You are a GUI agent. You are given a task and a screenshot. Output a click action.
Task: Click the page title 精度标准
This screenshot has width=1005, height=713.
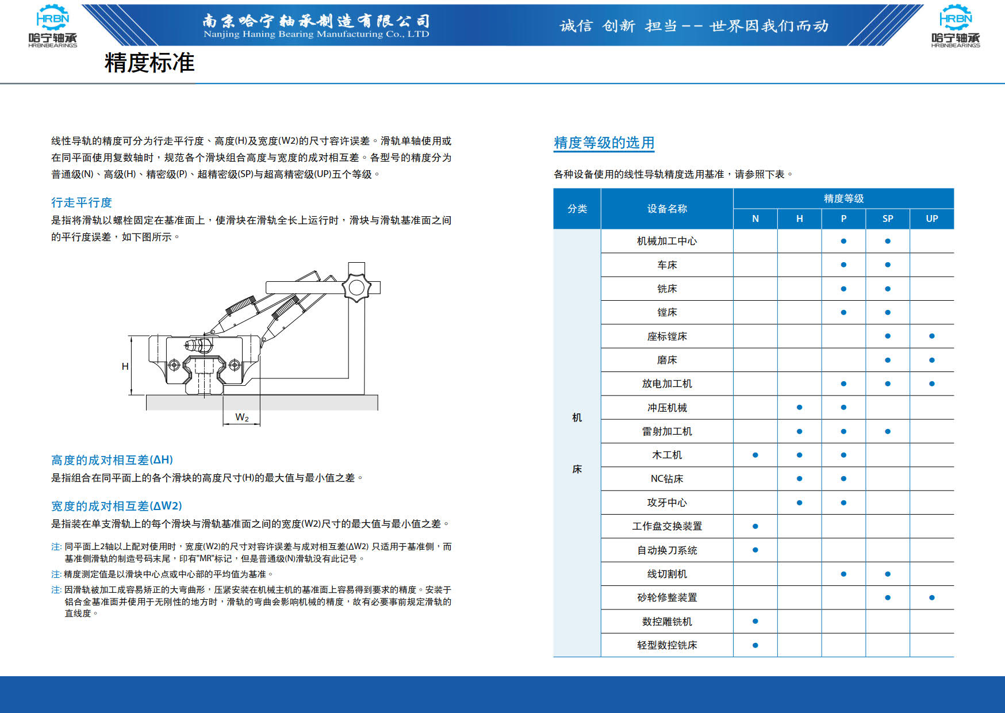click(149, 63)
